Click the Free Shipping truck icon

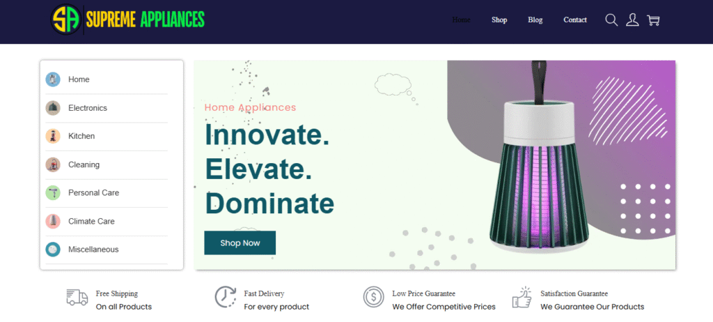point(77,298)
